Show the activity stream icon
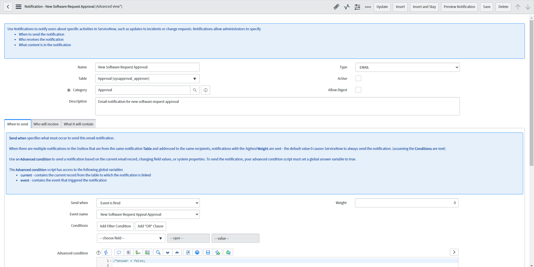 [x=347, y=7]
